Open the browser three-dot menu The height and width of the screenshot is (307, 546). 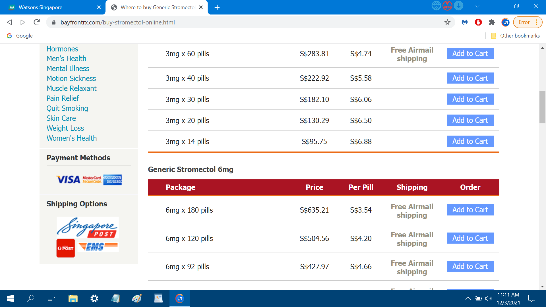pyautogui.click(x=537, y=22)
